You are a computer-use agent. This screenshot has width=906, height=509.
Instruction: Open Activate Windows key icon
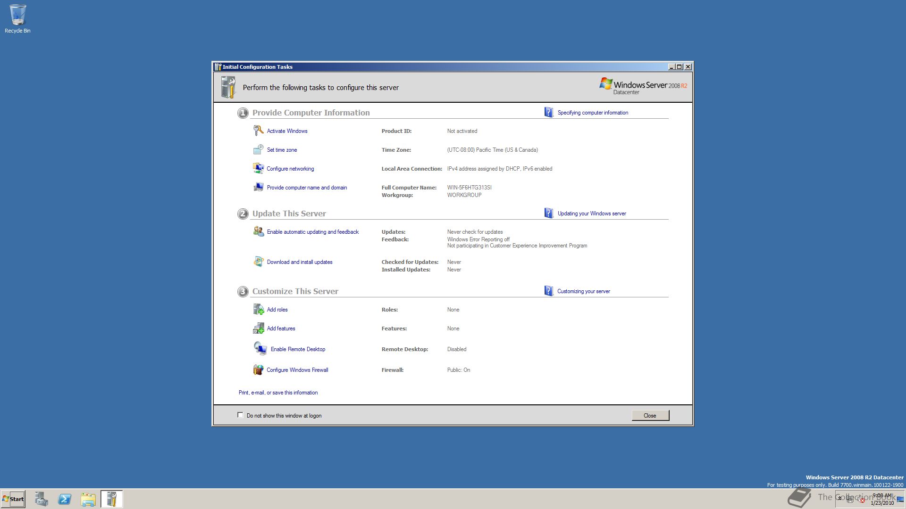pyautogui.click(x=258, y=131)
